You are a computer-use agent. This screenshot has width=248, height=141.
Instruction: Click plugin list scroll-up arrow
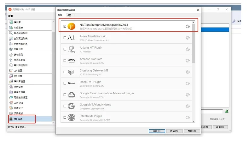point(193,23)
